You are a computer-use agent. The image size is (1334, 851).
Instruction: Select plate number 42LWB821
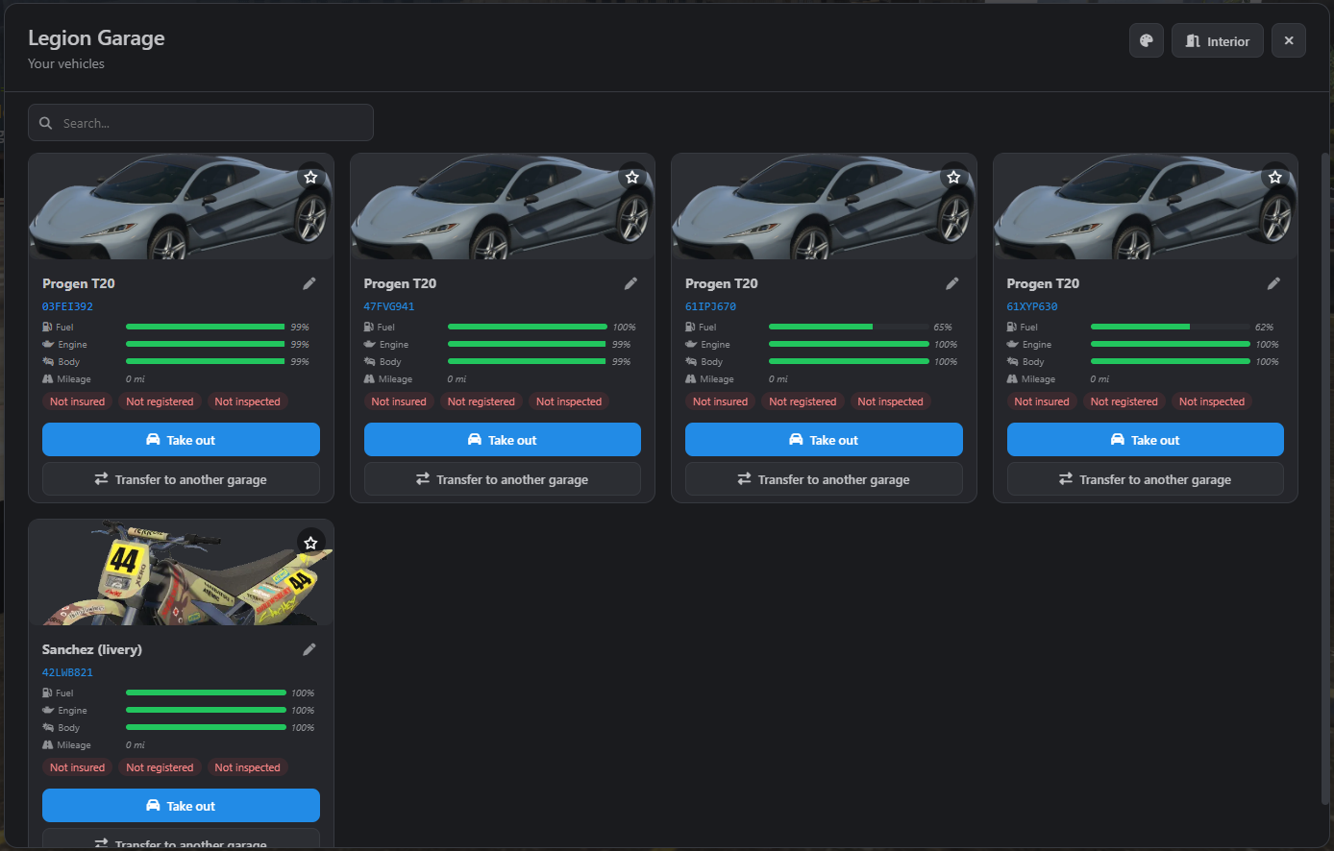pyautogui.click(x=67, y=673)
